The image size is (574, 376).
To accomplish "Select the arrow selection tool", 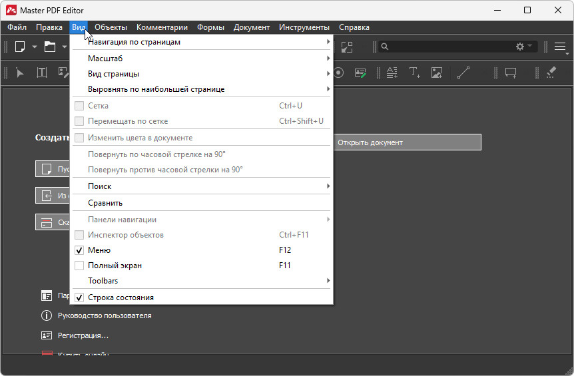I will click(20, 73).
